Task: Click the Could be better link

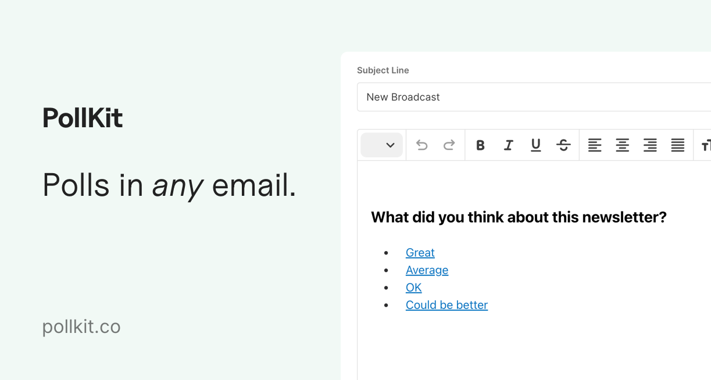Action: pyautogui.click(x=447, y=305)
